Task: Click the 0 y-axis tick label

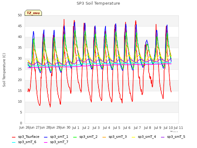Action: coord(21,123)
